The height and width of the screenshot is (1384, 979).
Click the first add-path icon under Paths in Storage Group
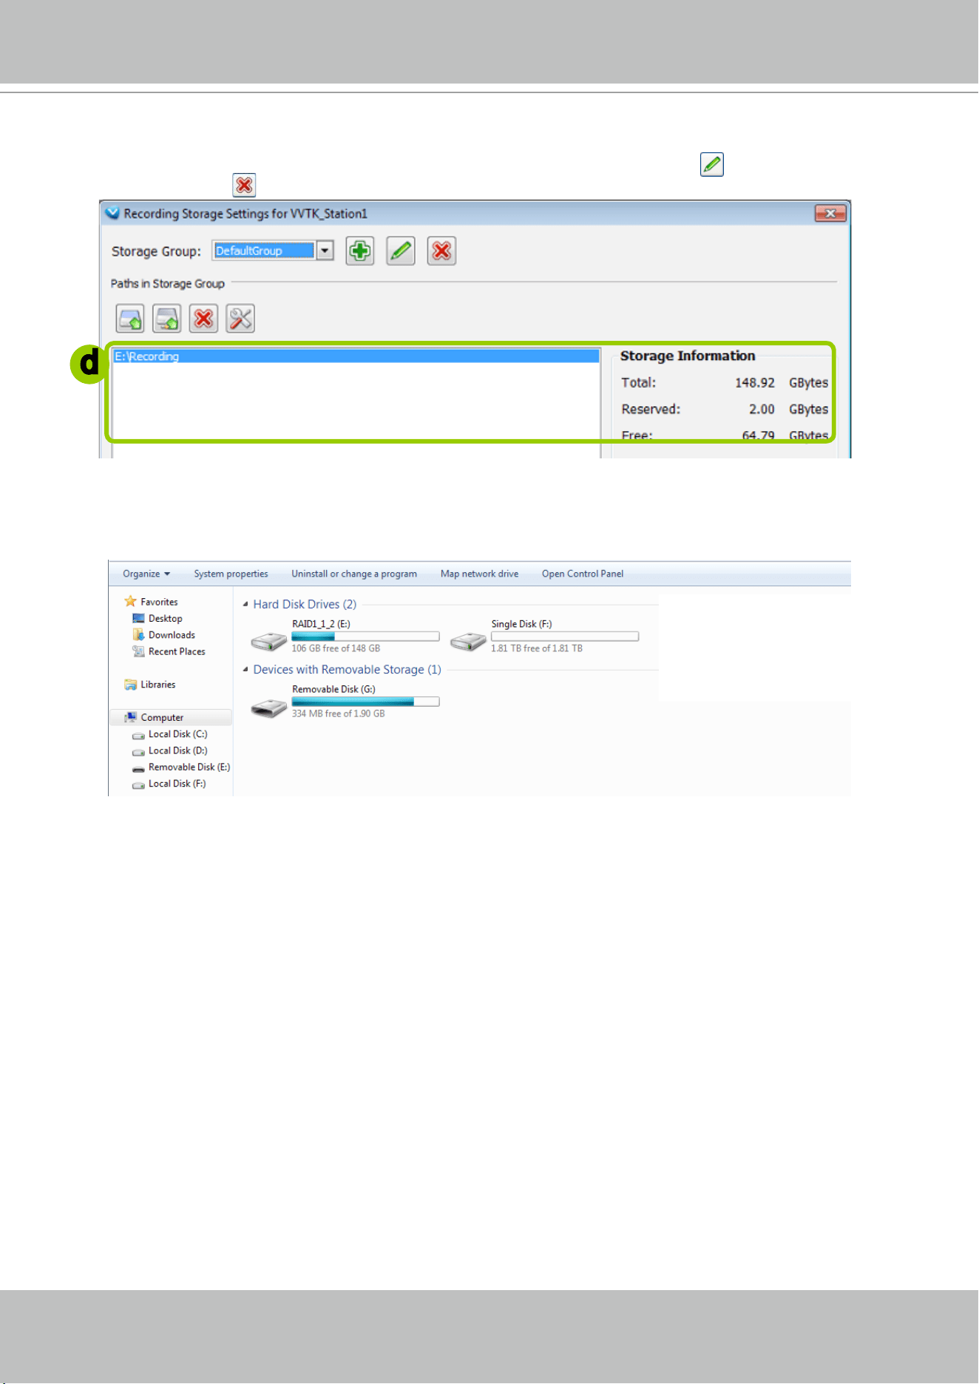pyautogui.click(x=130, y=319)
